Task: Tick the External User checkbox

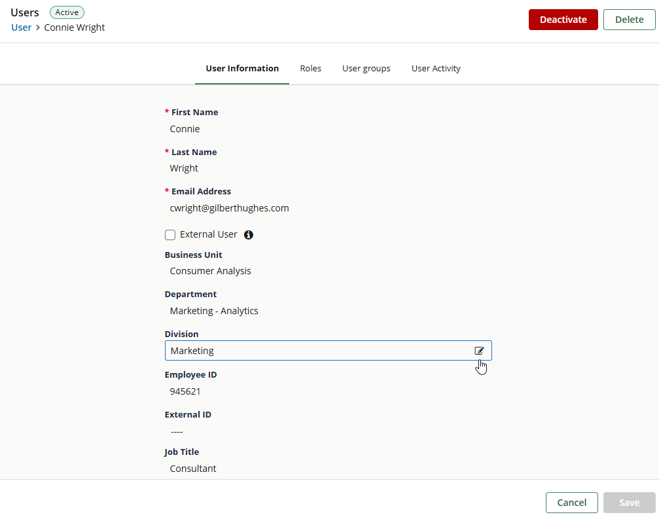Action: 169,234
